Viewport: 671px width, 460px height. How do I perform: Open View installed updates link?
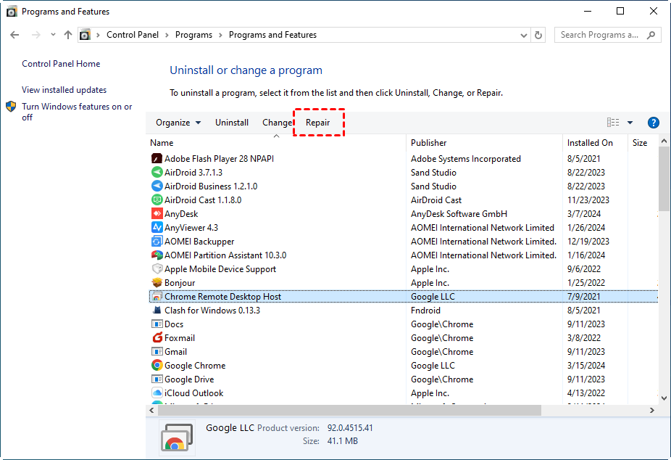coord(64,90)
